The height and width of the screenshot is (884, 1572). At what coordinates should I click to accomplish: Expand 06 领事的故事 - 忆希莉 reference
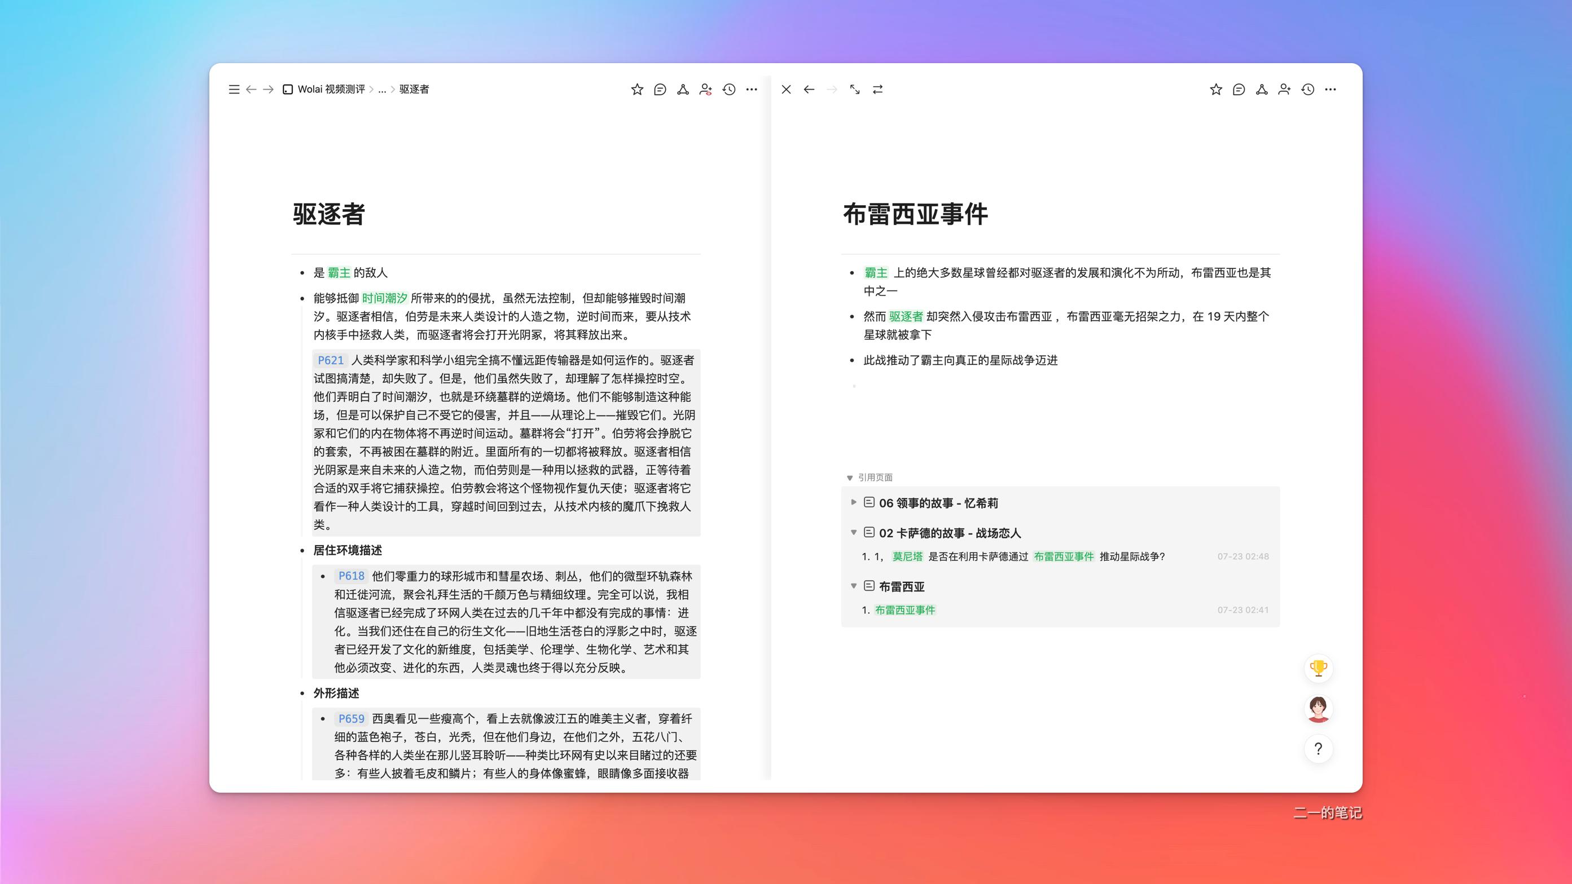[853, 502]
